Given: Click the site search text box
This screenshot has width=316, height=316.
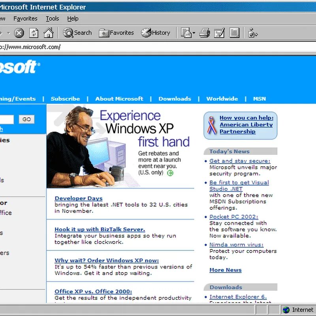Looking at the screenshot, I should point(7,119).
